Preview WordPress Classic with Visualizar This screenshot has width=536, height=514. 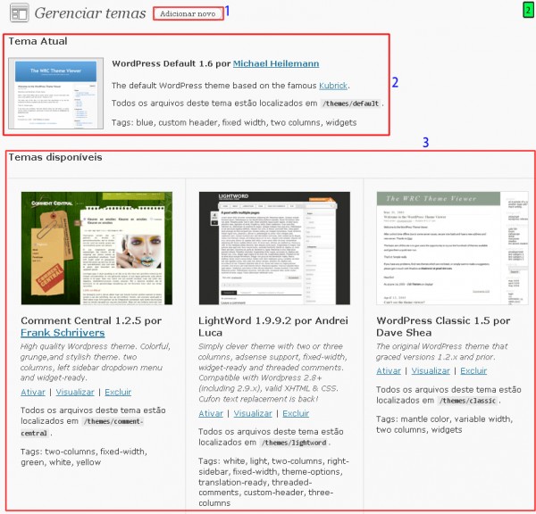click(x=431, y=371)
